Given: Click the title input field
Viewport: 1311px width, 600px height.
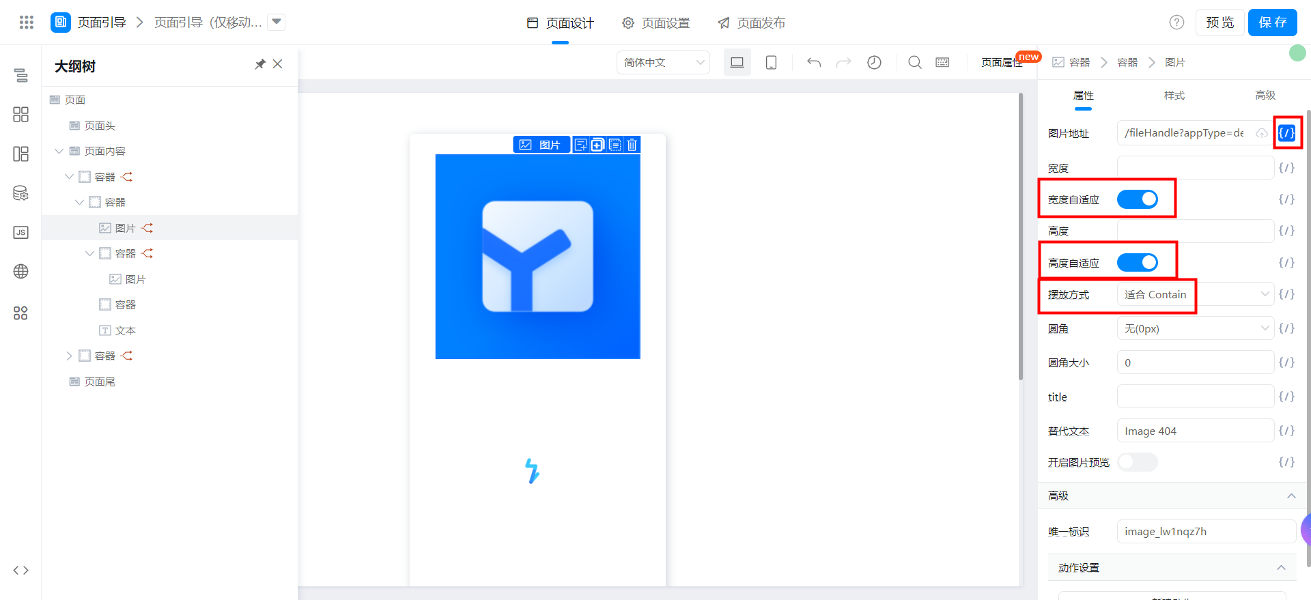Looking at the screenshot, I should pyautogui.click(x=1196, y=397).
